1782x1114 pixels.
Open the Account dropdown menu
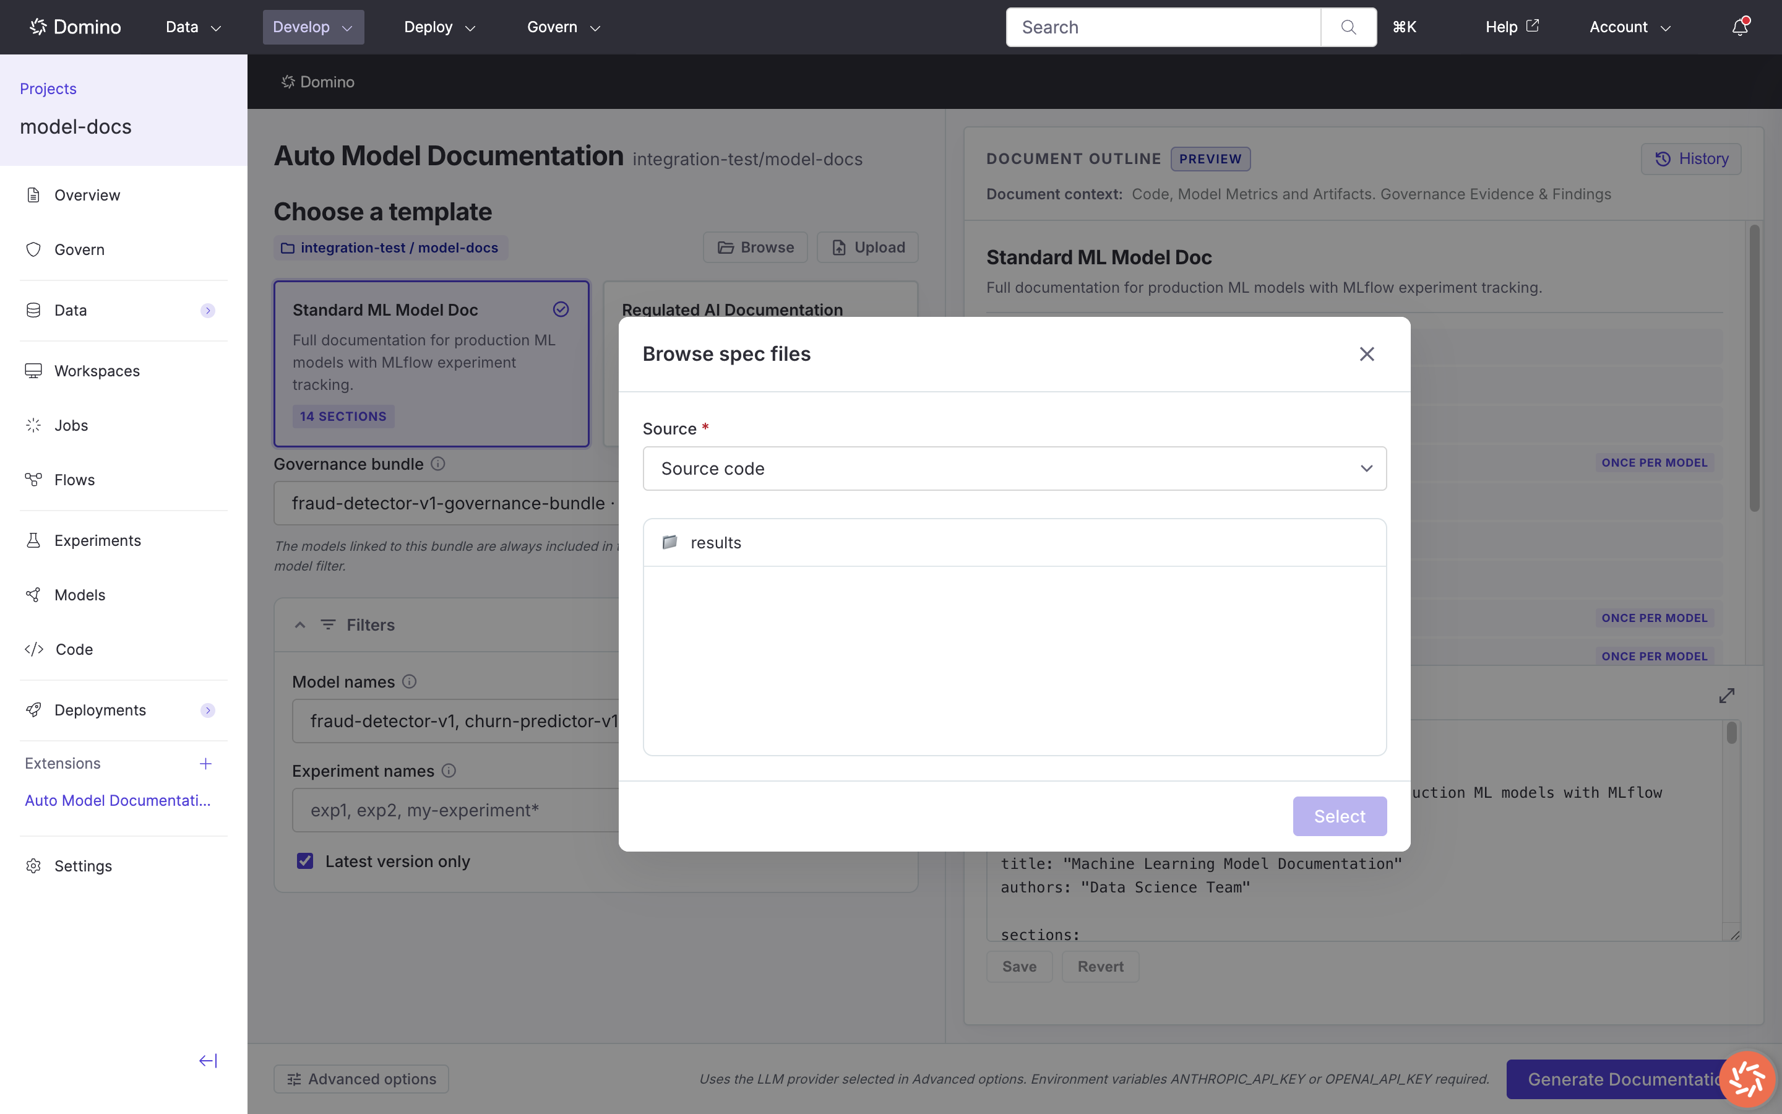pos(1630,27)
